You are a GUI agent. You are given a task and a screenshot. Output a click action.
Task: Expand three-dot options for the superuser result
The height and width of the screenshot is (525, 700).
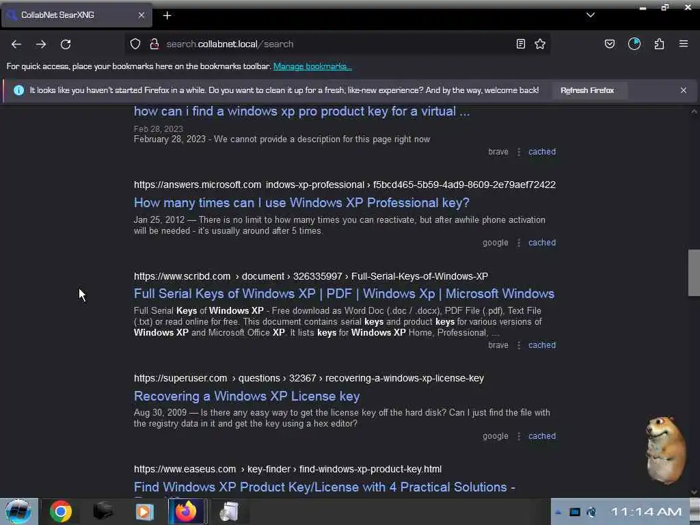(519, 436)
